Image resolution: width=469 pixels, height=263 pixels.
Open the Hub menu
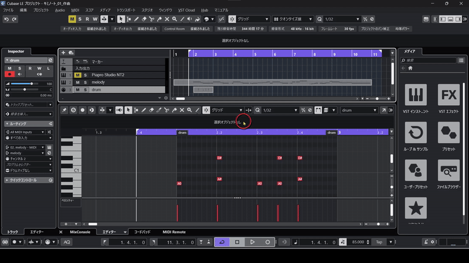click(205, 10)
